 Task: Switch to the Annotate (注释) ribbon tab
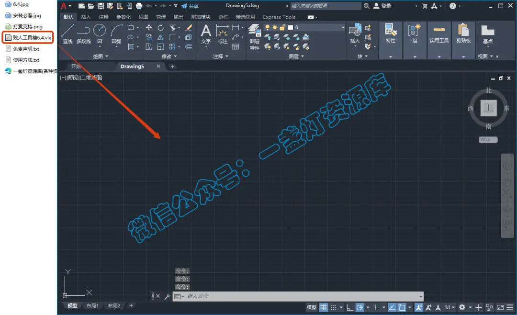tap(103, 17)
